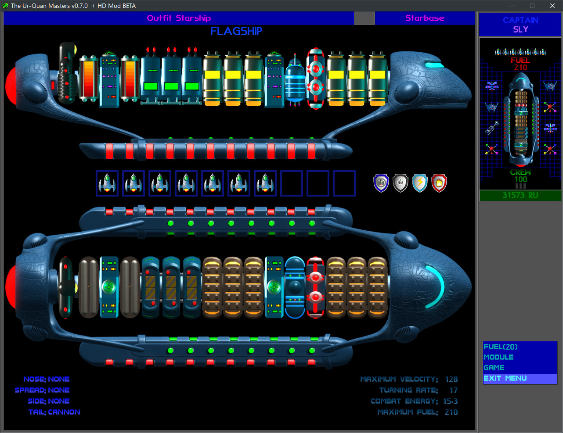Image resolution: width=563 pixels, height=433 pixels.
Task: Click the NOSE: NONE weapon readout
Action: 47,379
